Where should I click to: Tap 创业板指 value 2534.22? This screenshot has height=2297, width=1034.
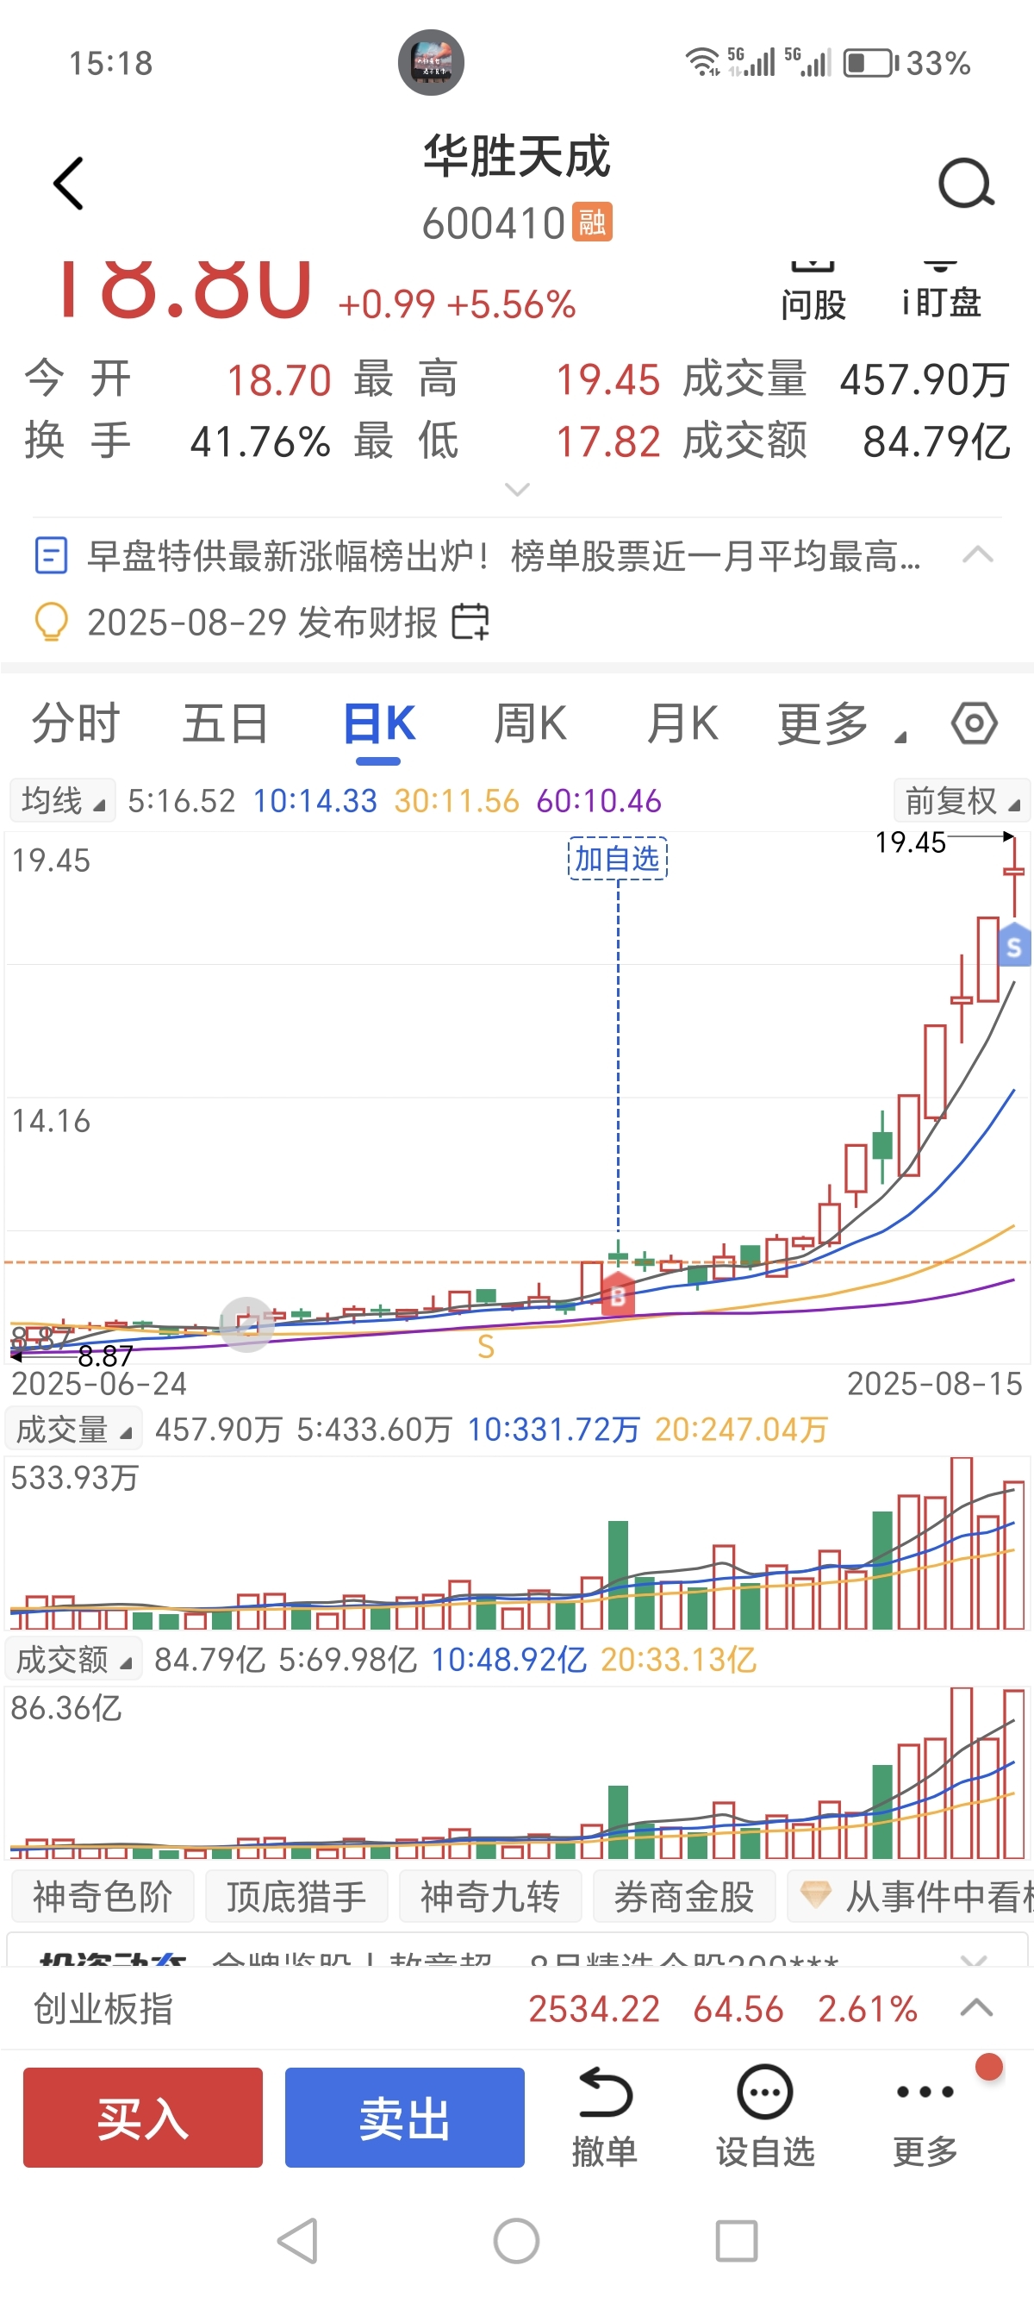coord(594,2009)
